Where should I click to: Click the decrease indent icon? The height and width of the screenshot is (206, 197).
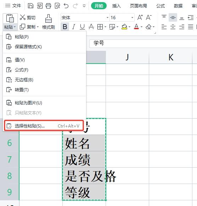[191, 17]
